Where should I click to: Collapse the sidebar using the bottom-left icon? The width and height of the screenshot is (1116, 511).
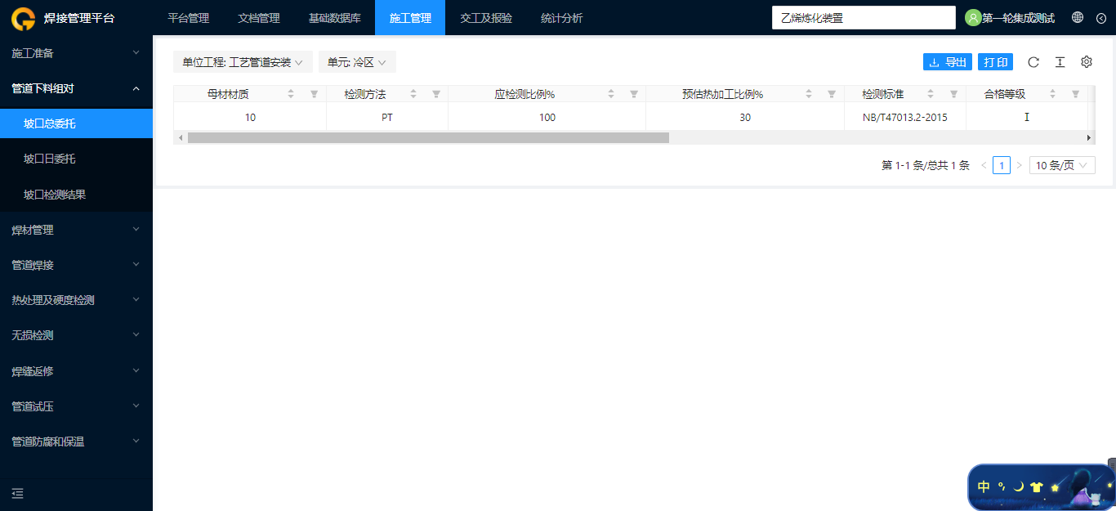pyautogui.click(x=17, y=493)
